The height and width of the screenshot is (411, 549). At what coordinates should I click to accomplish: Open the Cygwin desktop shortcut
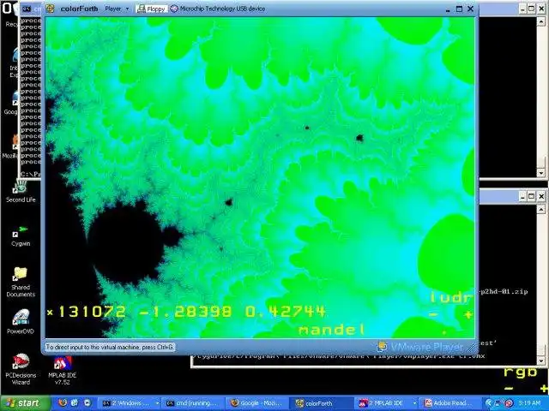coord(21,236)
